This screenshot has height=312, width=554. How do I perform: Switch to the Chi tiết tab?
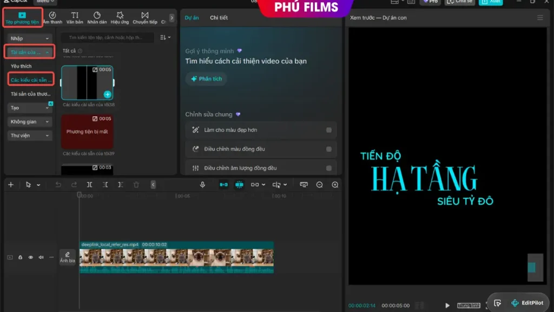[x=219, y=18]
